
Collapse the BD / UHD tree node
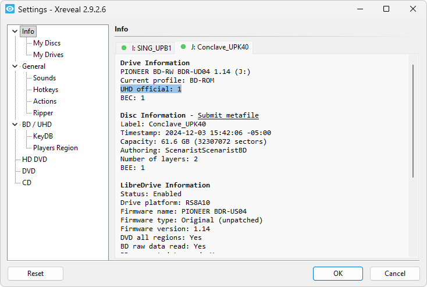pyautogui.click(x=15, y=125)
